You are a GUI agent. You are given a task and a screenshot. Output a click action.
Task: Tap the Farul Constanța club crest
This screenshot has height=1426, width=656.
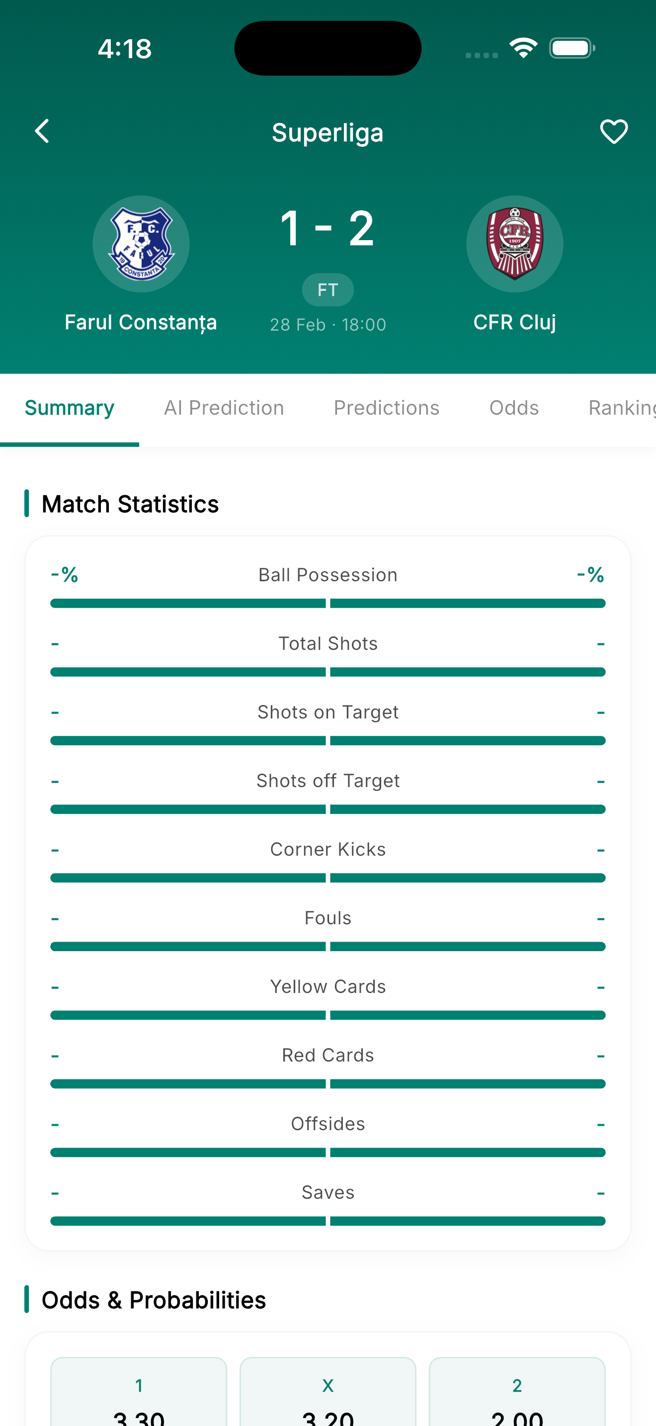click(x=141, y=244)
